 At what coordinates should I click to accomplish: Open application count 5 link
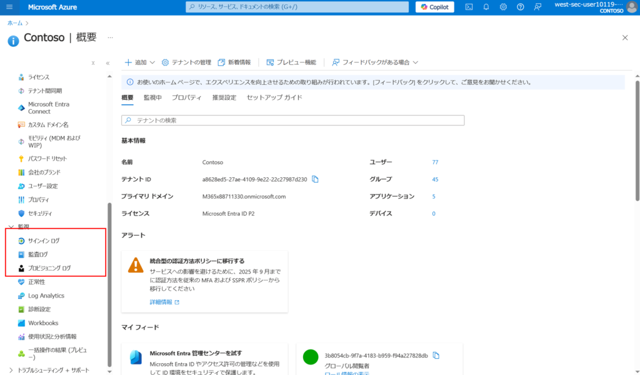coord(434,197)
